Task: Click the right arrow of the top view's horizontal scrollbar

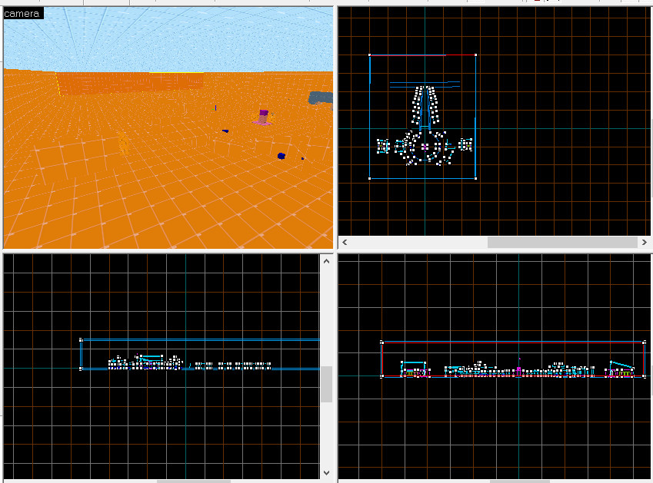Action: (x=645, y=243)
